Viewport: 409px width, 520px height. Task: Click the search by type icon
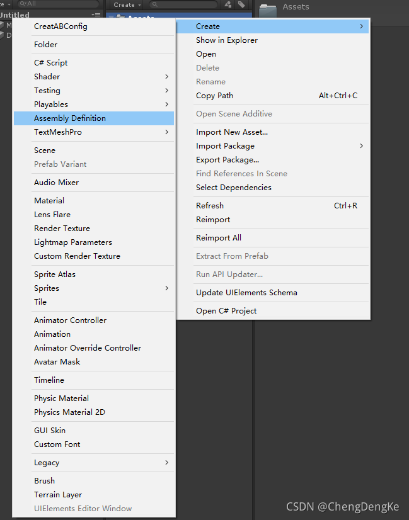(228, 4)
